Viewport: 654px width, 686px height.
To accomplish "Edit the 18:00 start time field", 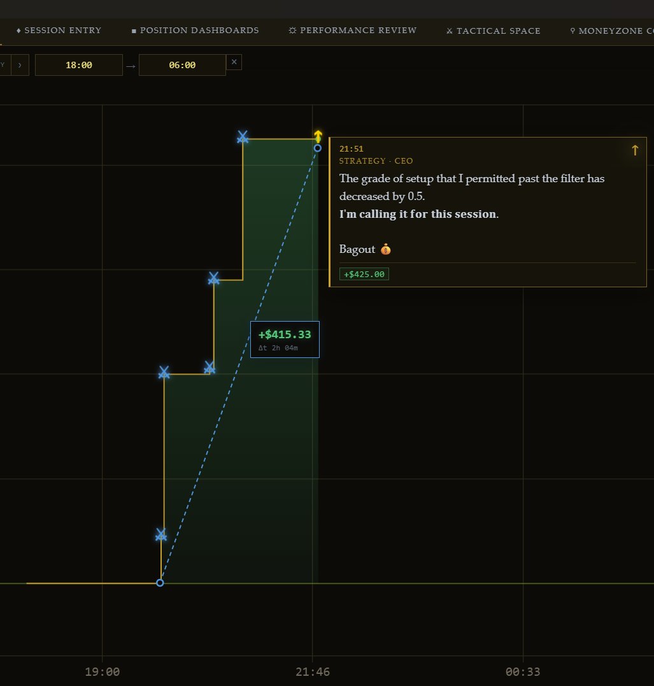I will (79, 65).
